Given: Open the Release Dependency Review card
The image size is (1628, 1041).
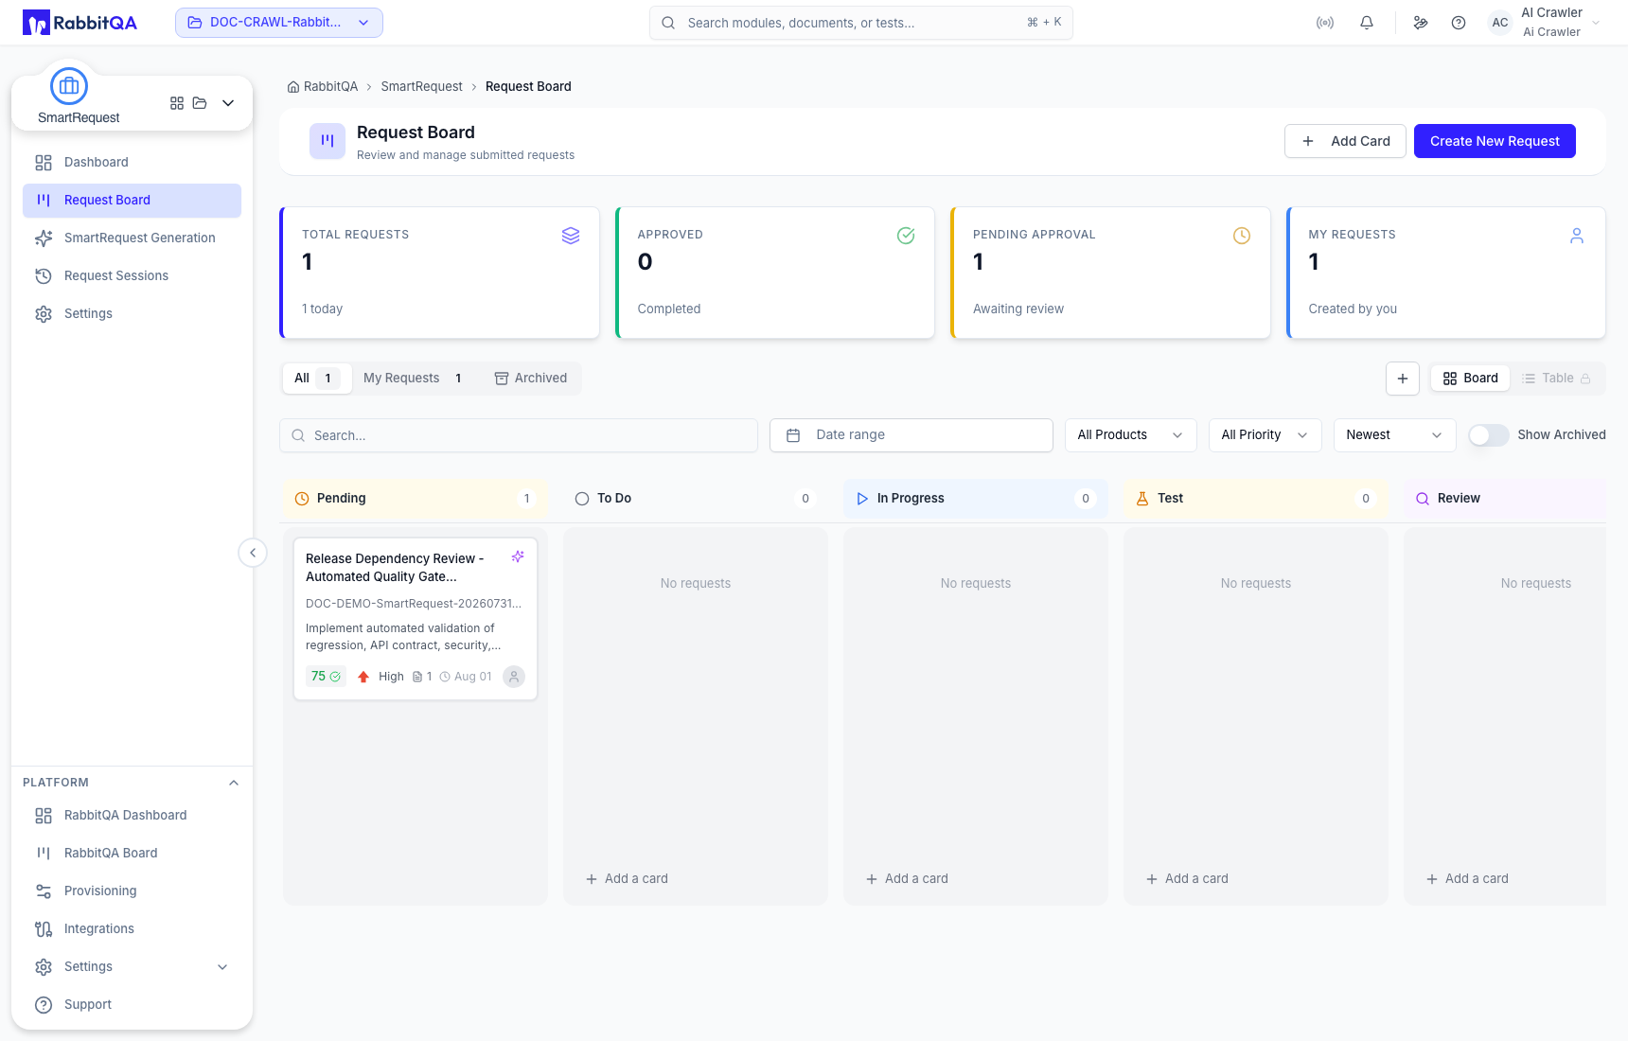Looking at the screenshot, I should 416,619.
